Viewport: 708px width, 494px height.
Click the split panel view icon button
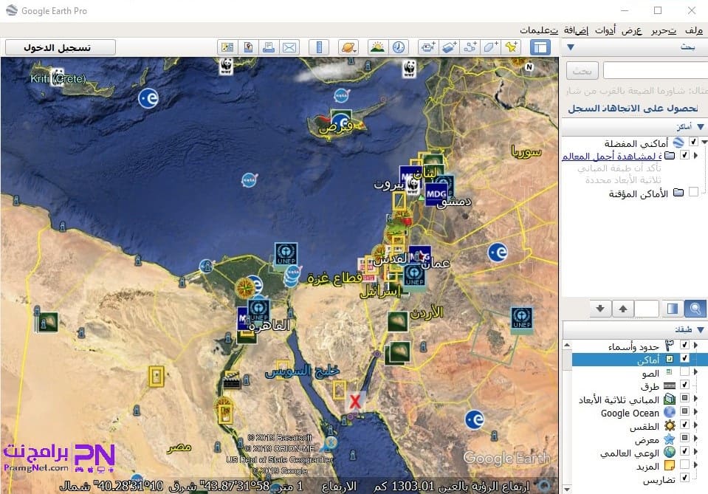pyautogui.click(x=672, y=309)
